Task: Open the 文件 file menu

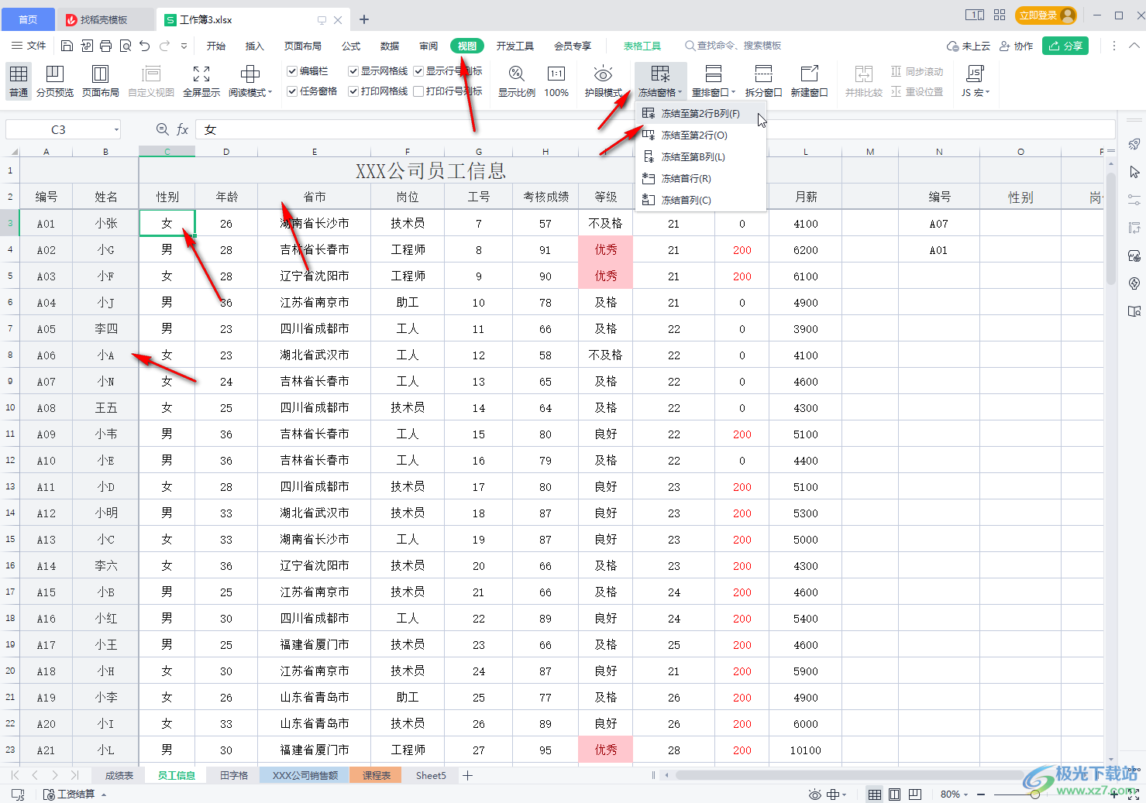Action: (29, 46)
